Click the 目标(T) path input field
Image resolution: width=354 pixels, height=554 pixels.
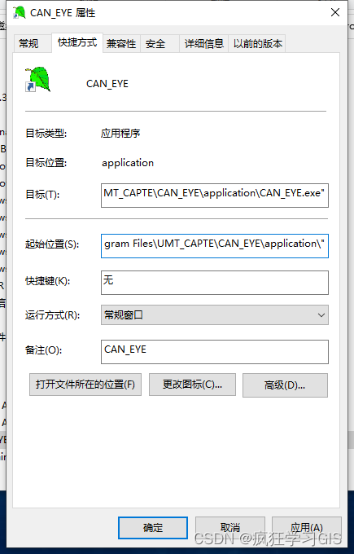[215, 195]
